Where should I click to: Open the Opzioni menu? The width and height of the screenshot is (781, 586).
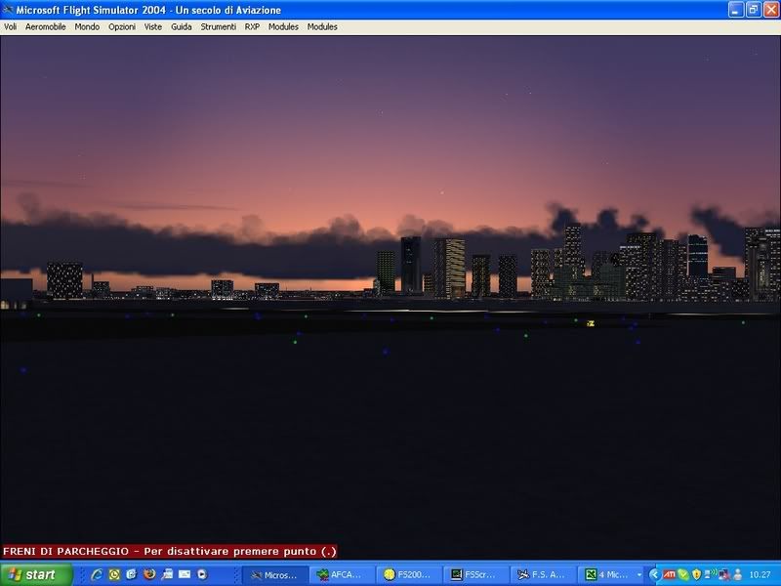pos(122,27)
